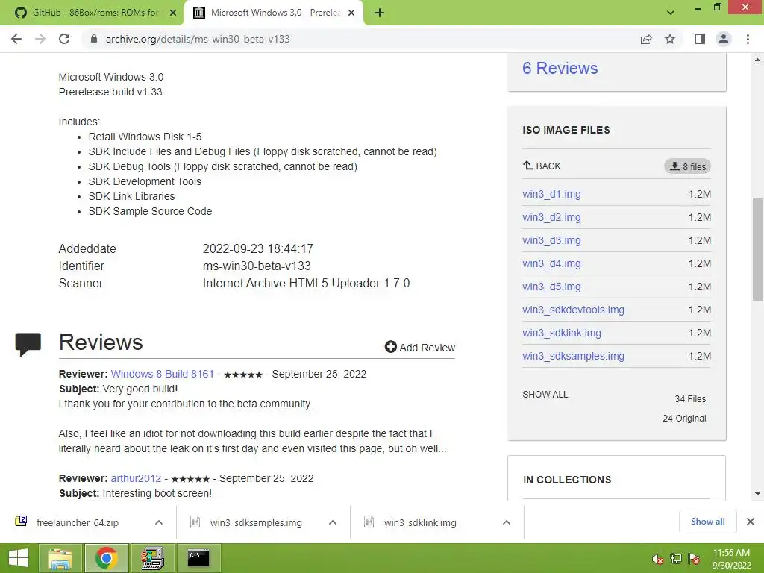
Task: Click the Identifier value ms-win30-beta-v133
Action: pos(257,266)
